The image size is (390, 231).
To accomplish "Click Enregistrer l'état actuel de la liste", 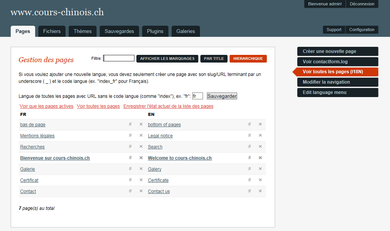I will [169, 106].
